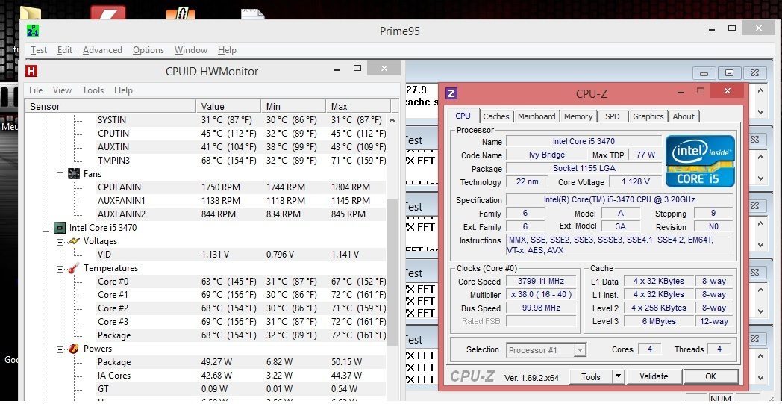Switch to the Mainboard tab in CPU-Z
The width and height of the screenshot is (782, 404).
coord(537,116)
